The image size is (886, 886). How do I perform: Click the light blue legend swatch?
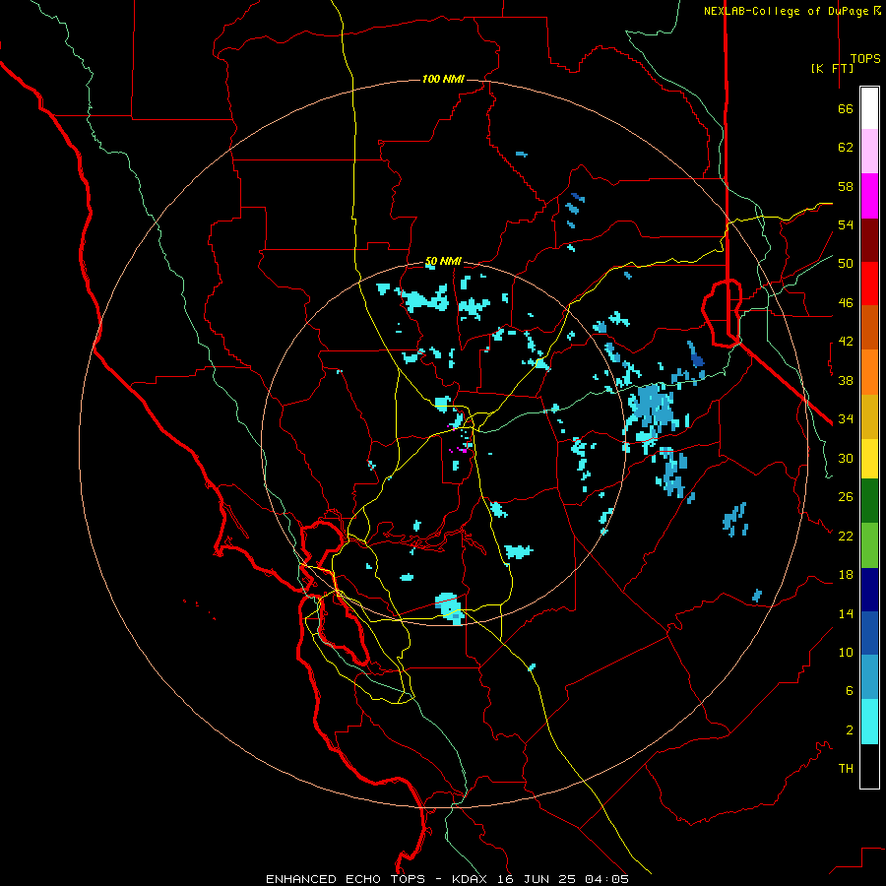coord(869,677)
